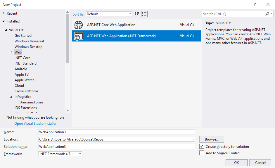Click the Cancel button
The image size is (275, 168).
point(260,162)
